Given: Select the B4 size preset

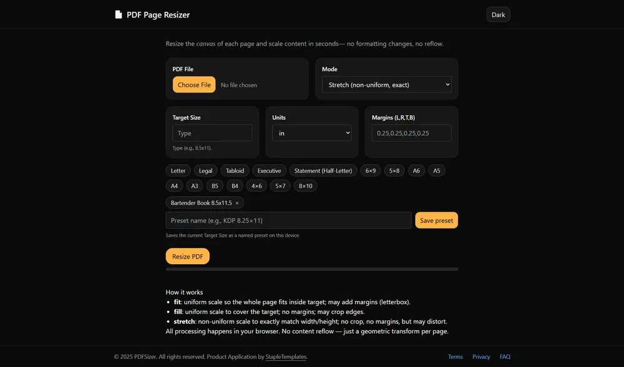Looking at the screenshot, I should (235, 186).
